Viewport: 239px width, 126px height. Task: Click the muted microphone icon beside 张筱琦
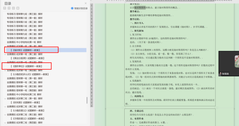click(220, 74)
